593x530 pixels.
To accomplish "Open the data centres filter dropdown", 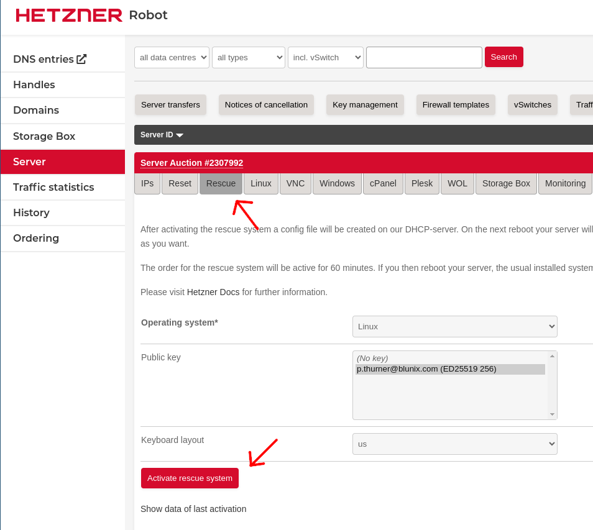I will pyautogui.click(x=170, y=57).
